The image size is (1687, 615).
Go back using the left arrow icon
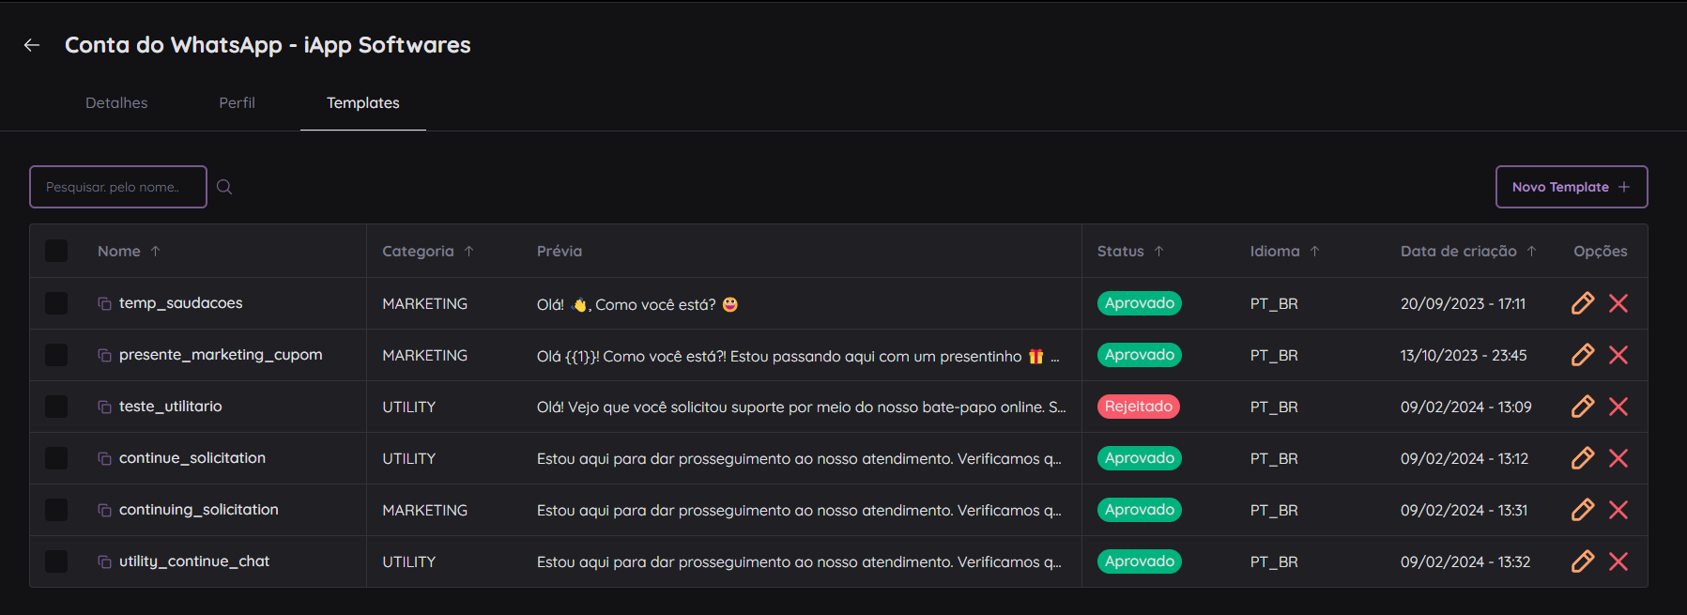click(32, 45)
